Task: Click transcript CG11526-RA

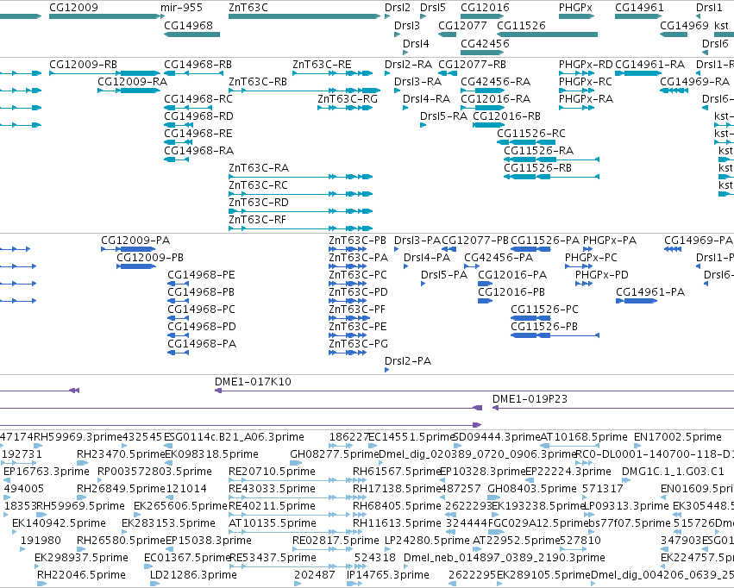Action: tap(539, 151)
